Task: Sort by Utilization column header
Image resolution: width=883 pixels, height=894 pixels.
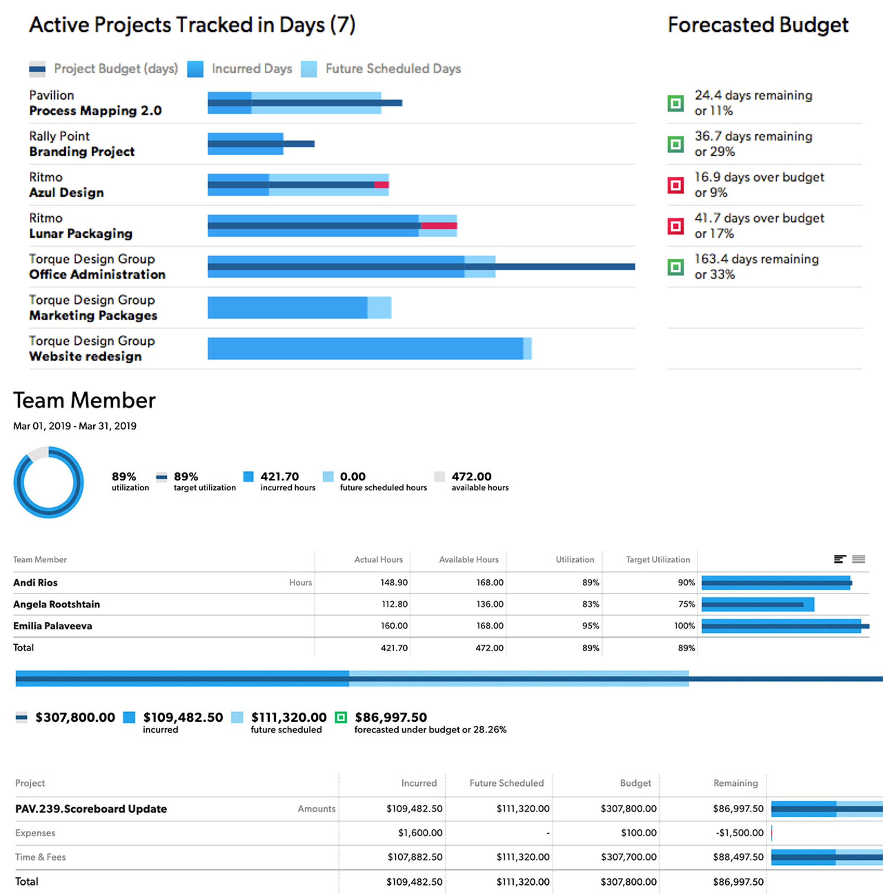Action: [x=574, y=560]
